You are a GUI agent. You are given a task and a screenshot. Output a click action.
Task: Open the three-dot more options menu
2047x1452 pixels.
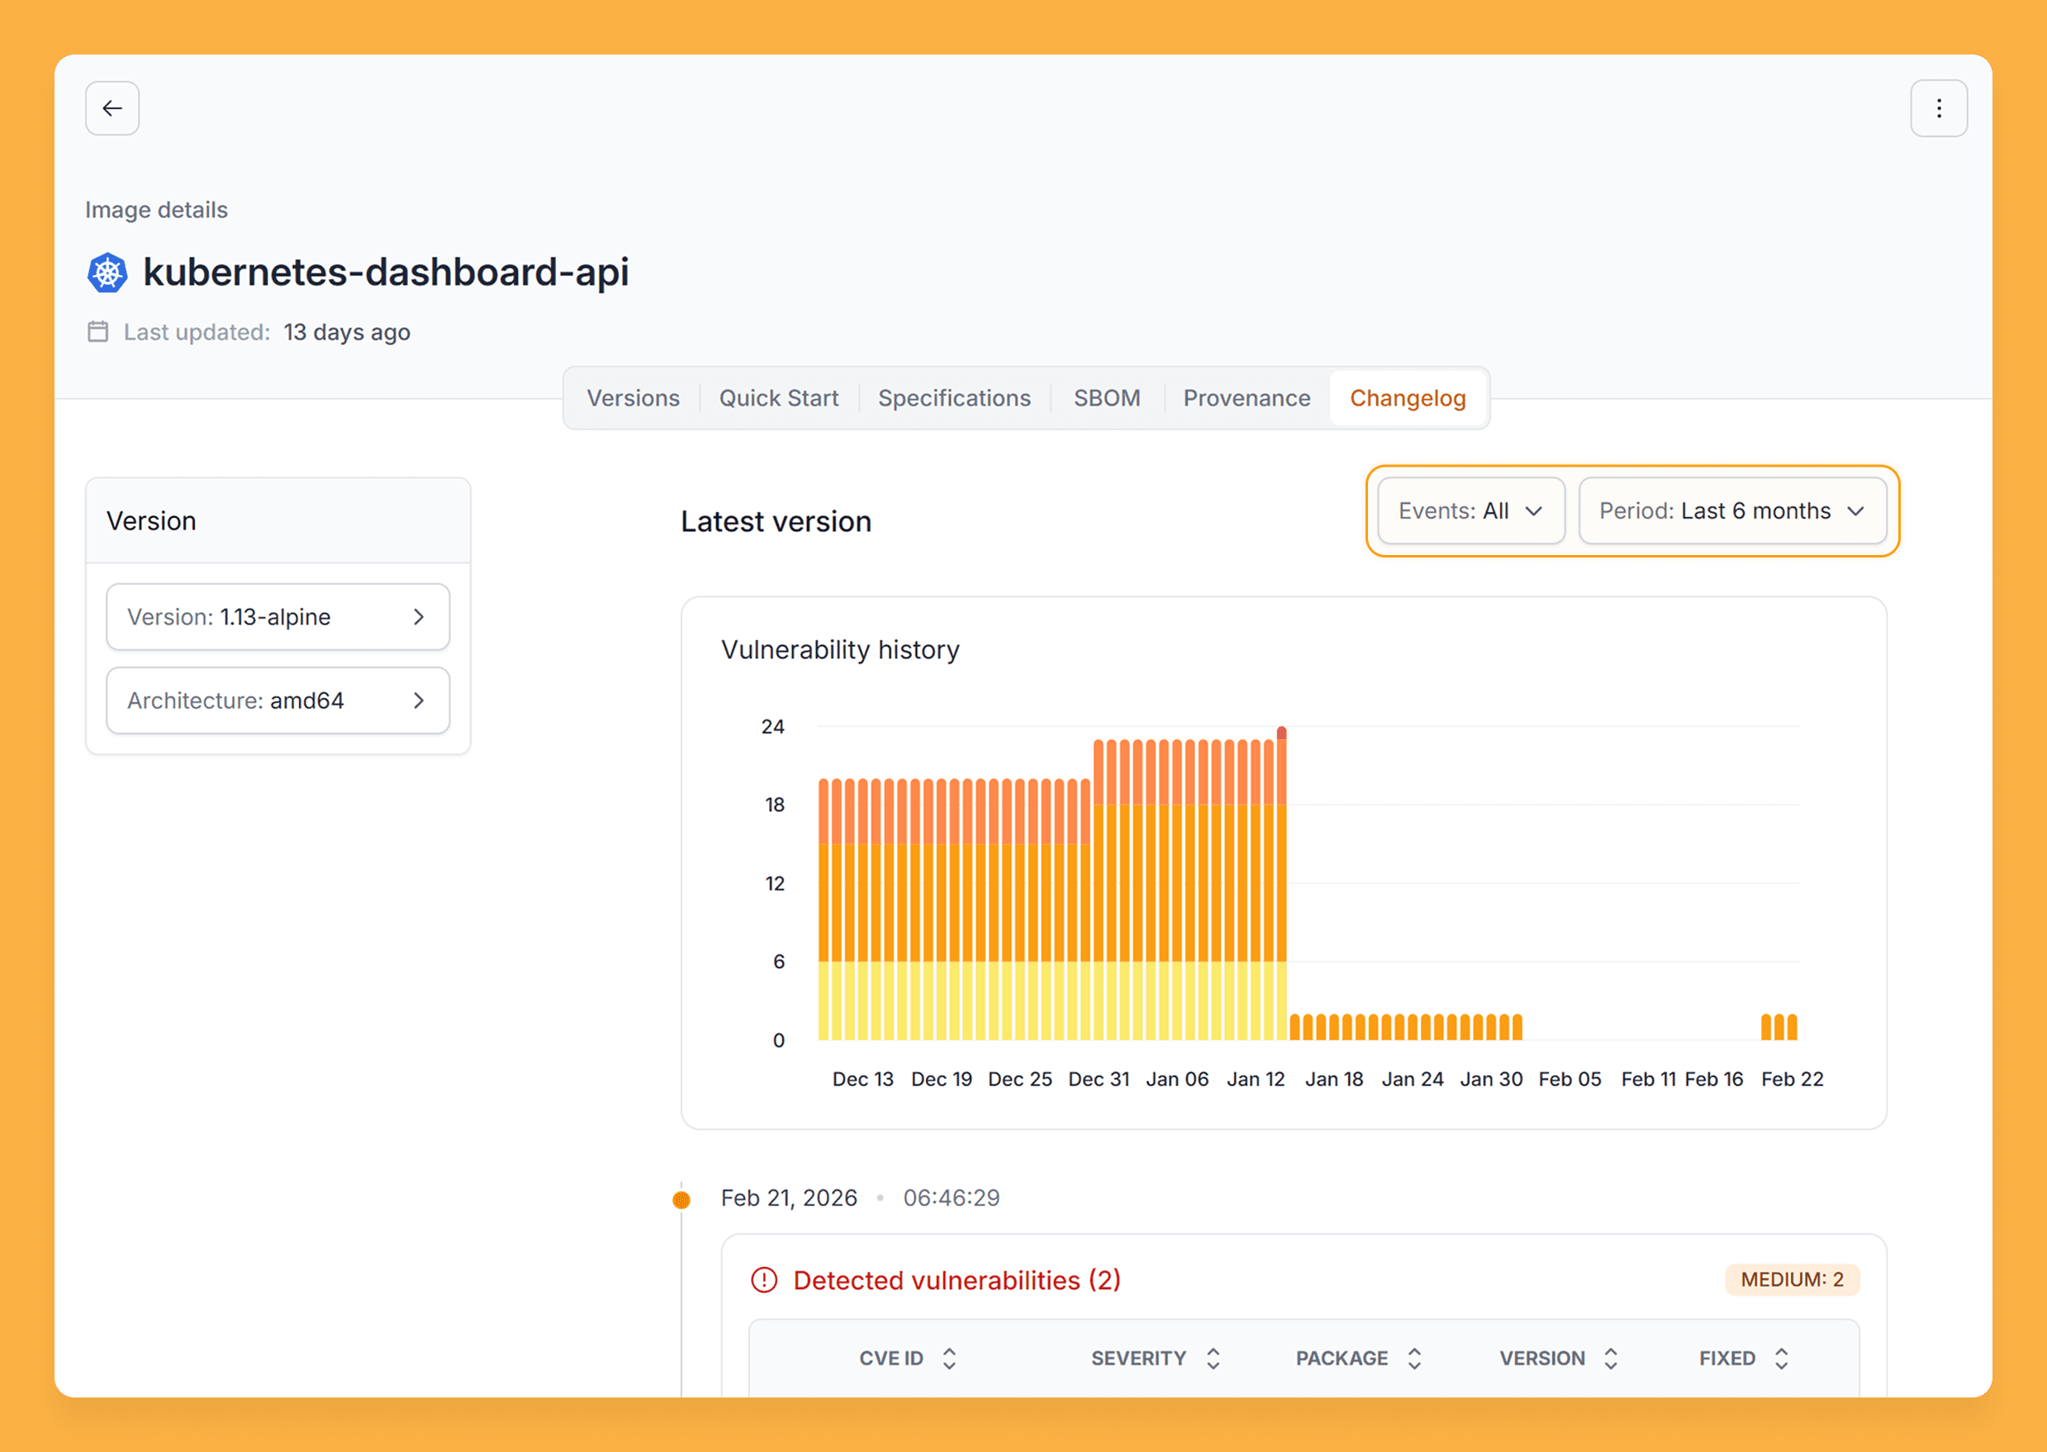coord(1938,108)
